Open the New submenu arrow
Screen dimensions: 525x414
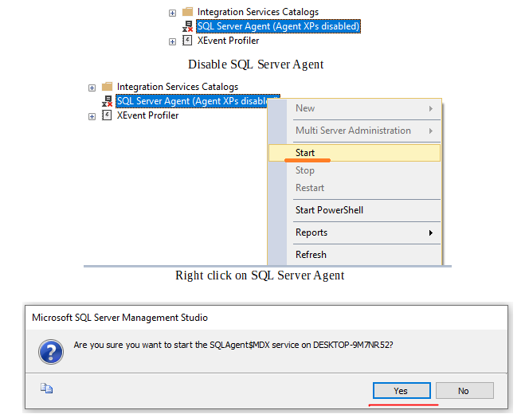click(x=431, y=109)
